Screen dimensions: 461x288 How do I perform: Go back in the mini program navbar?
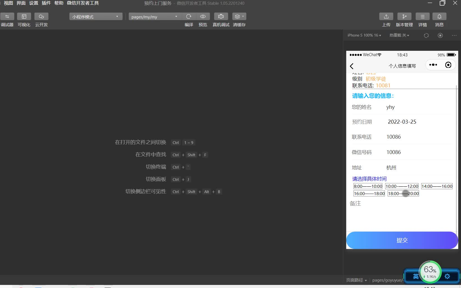tap(352, 66)
